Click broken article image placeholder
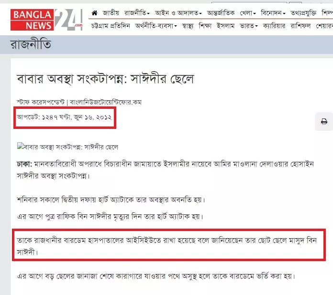This screenshot has width=333, height=295. (21, 146)
